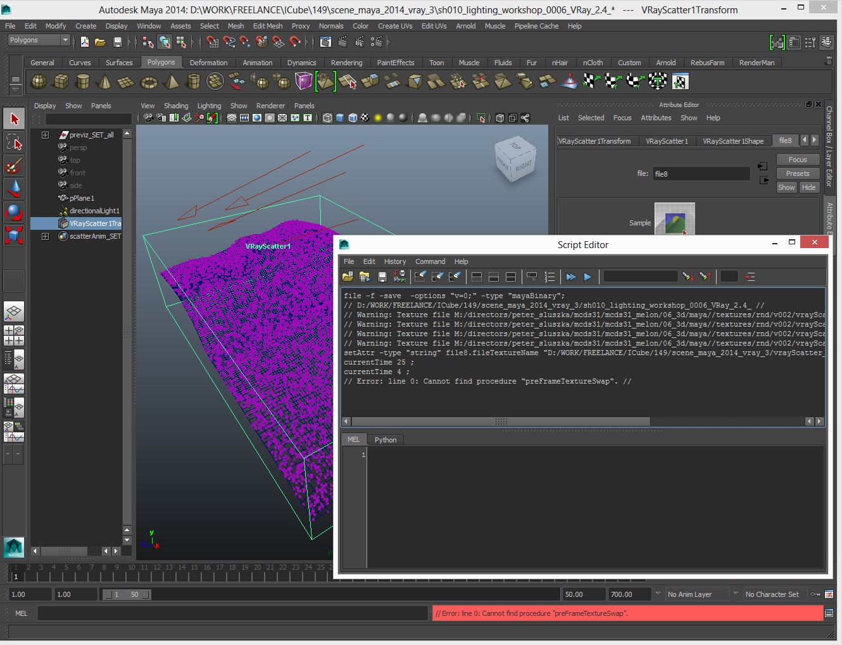This screenshot has width=842, height=645.
Task: Select the VRayScatter1Shape tab
Action: click(x=733, y=141)
